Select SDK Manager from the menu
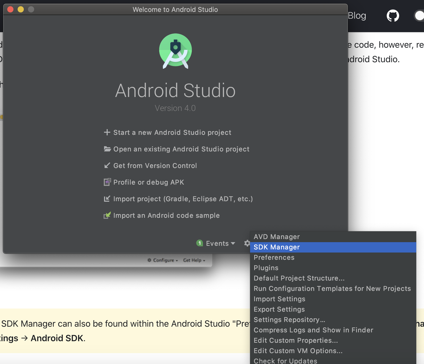Viewport: 424px width, 364px height. coord(333,247)
